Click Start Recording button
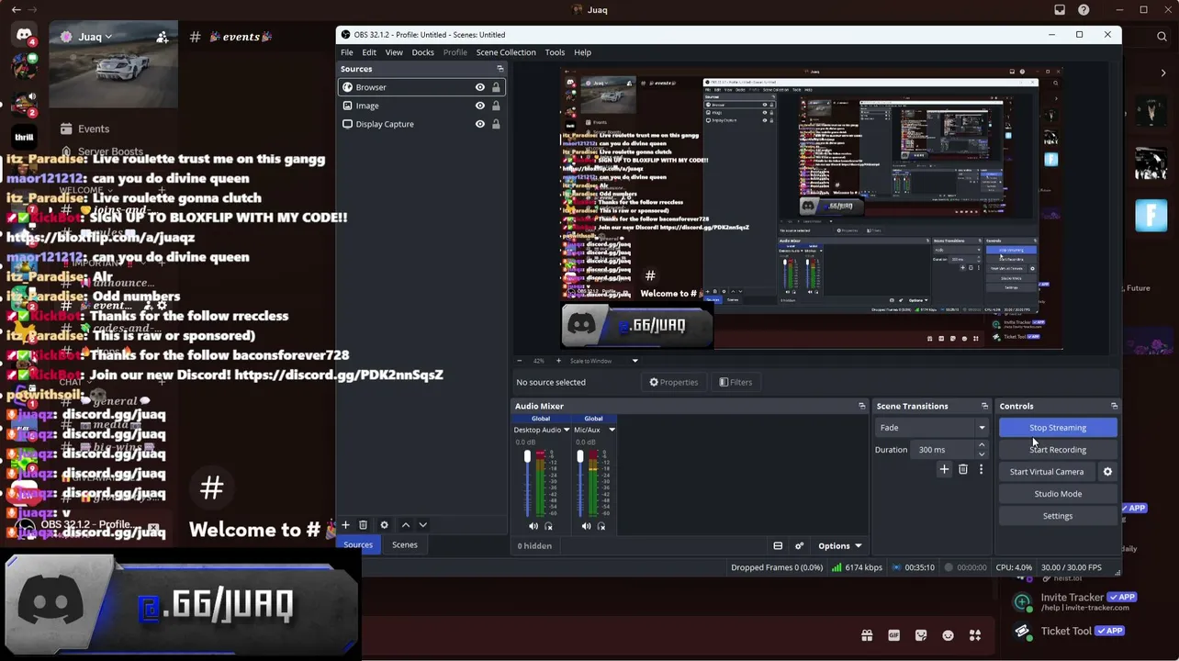The width and height of the screenshot is (1179, 661). click(x=1058, y=450)
